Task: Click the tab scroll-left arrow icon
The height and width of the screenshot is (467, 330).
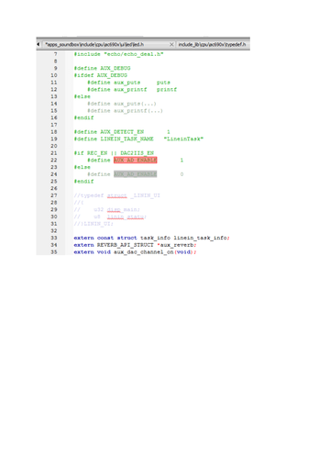Action: point(38,44)
